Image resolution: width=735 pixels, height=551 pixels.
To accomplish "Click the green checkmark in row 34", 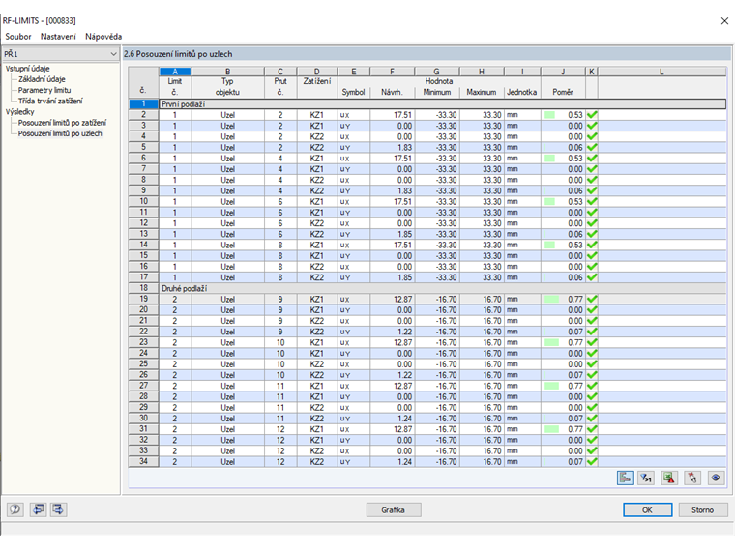I will 592,461.
